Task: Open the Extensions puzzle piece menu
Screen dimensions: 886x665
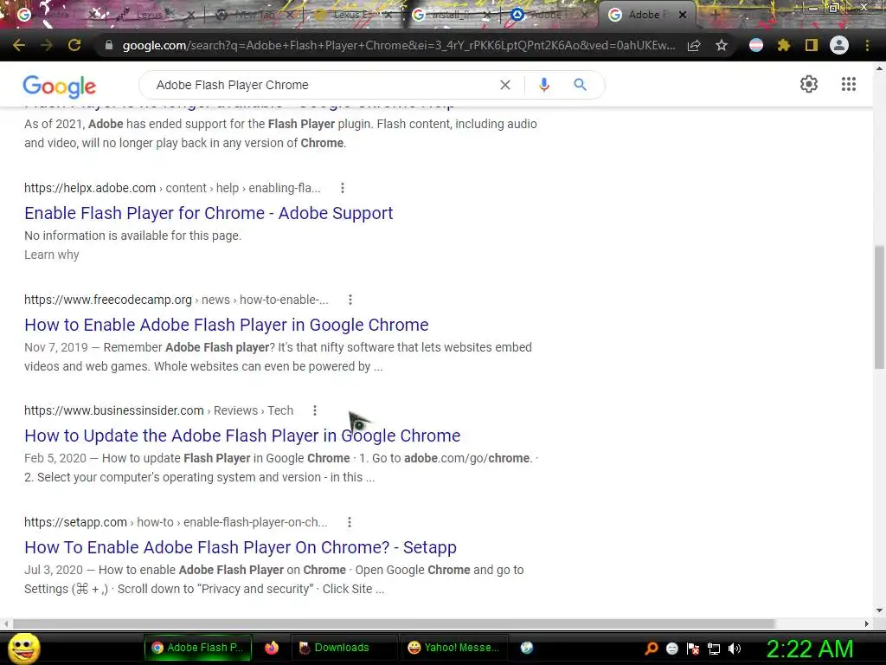Action: 784,45
